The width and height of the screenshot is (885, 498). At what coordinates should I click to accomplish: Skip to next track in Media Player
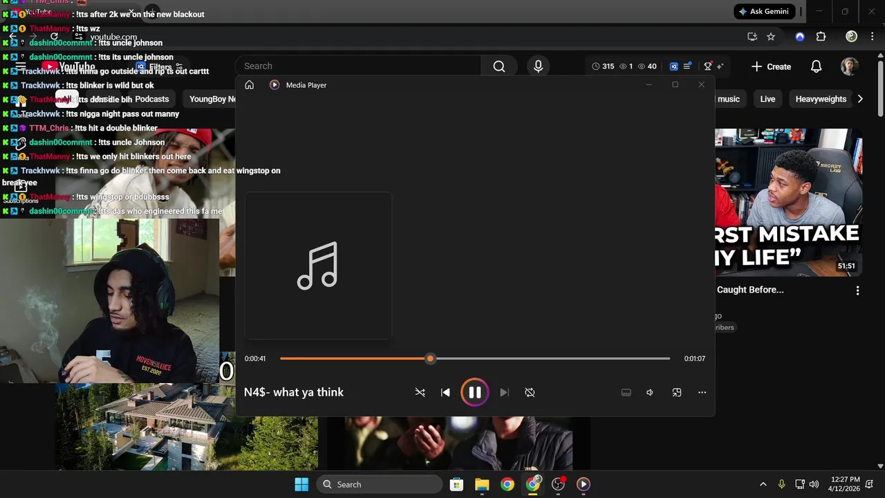pyautogui.click(x=504, y=392)
